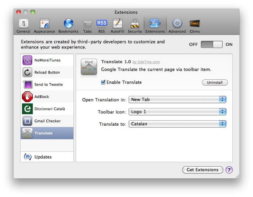
Task: Grab the window corner grip handle
Action: [237, 176]
